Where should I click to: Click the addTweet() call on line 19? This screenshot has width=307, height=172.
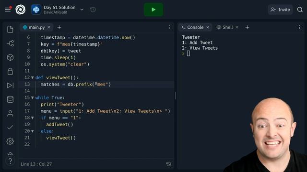click(x=59, y=124)
